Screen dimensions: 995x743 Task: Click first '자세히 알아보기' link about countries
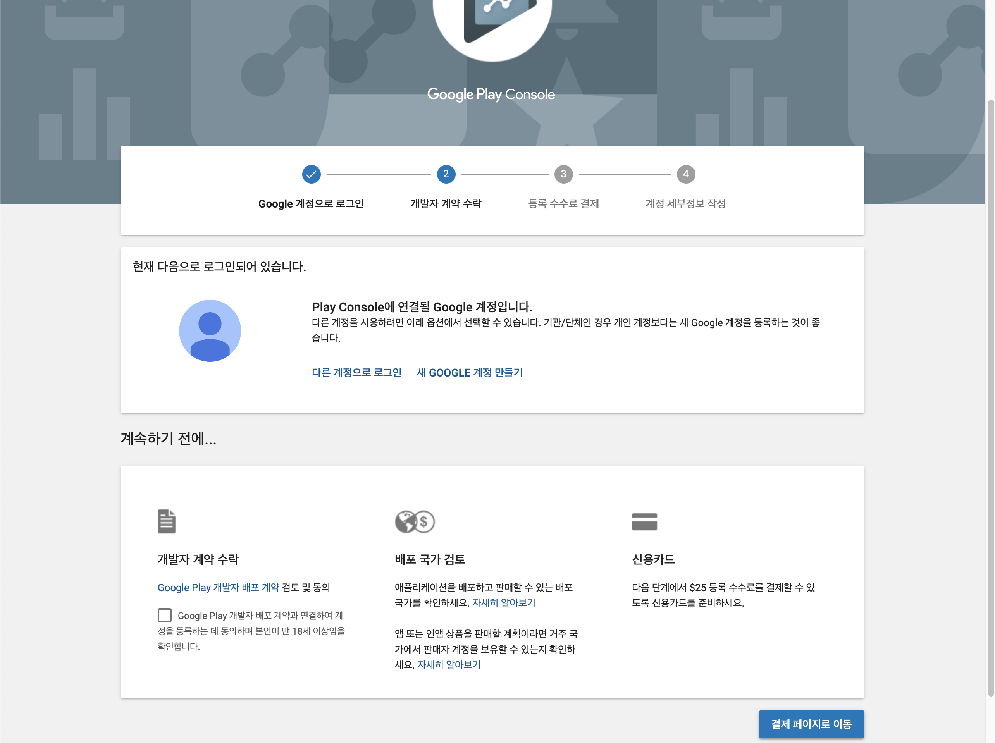(x=503, y=603)
